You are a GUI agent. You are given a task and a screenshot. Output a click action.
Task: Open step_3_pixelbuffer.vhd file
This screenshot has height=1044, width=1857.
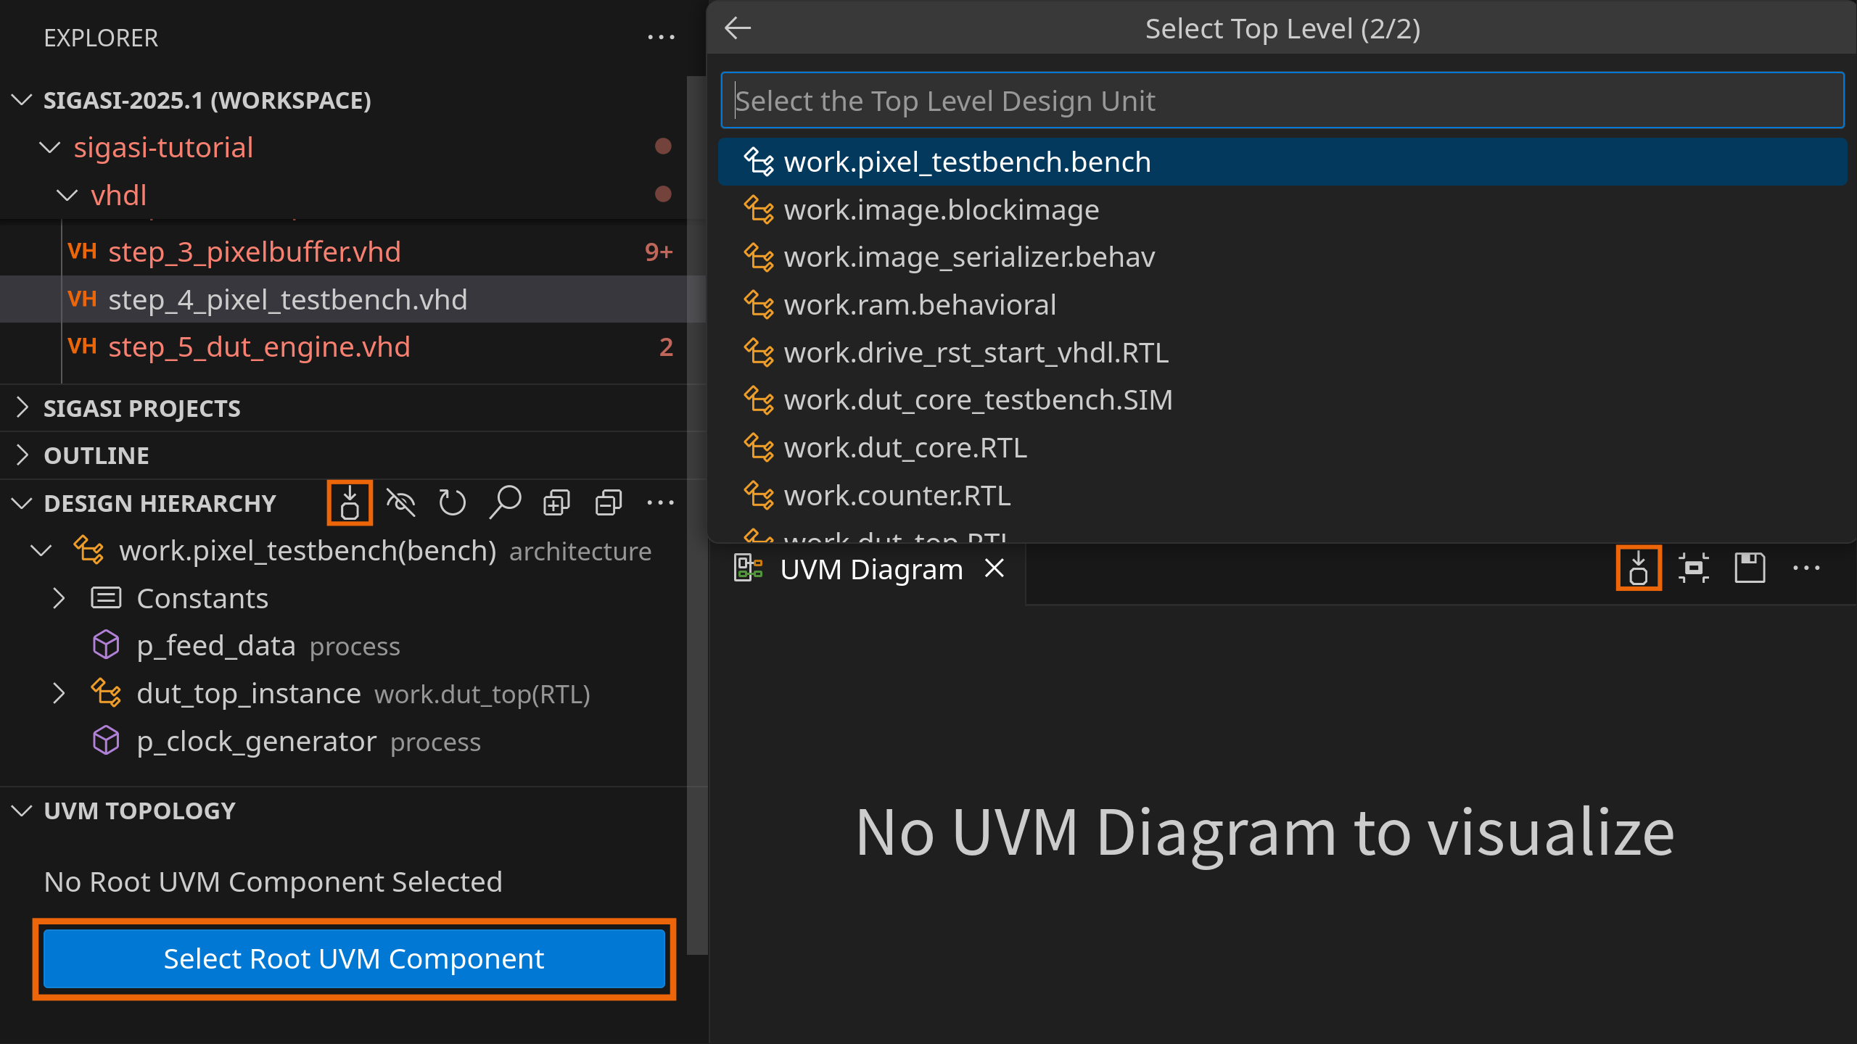[x=343, y=252]
